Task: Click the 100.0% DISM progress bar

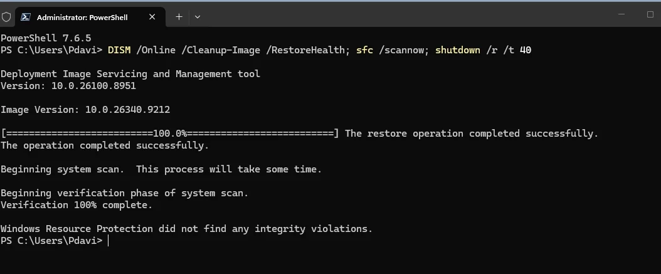Action: [169, 134]
